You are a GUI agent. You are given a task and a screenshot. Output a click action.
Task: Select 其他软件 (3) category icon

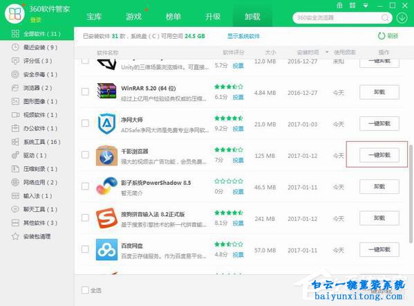(x=15, y=223)
